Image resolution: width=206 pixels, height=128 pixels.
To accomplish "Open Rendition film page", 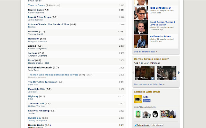I will 33,39.
